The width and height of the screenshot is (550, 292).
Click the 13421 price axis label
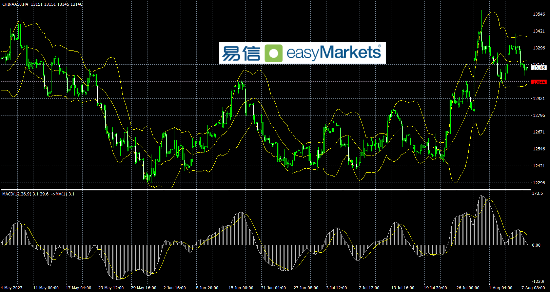coord(539,31)
